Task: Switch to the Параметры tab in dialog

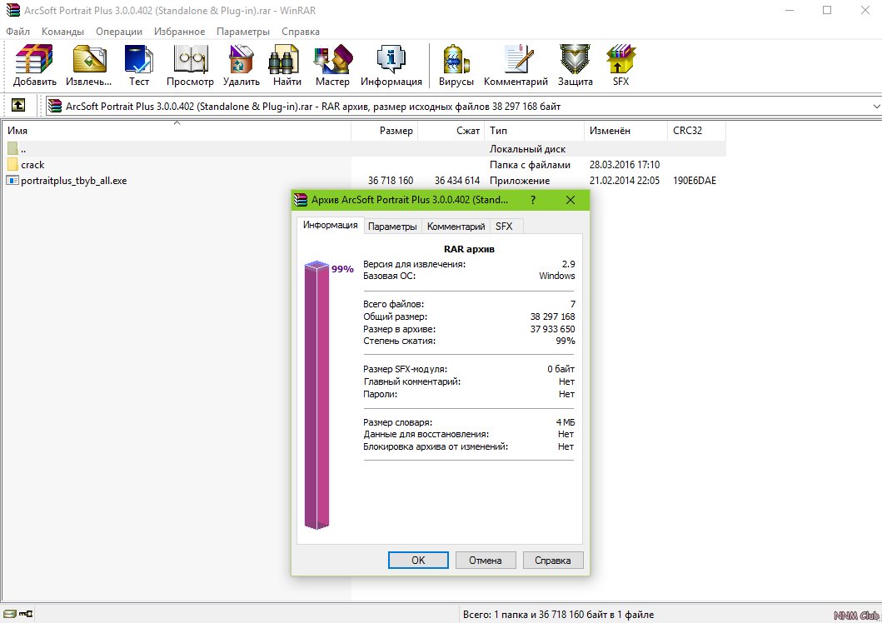Action: [x=392, y=227]
